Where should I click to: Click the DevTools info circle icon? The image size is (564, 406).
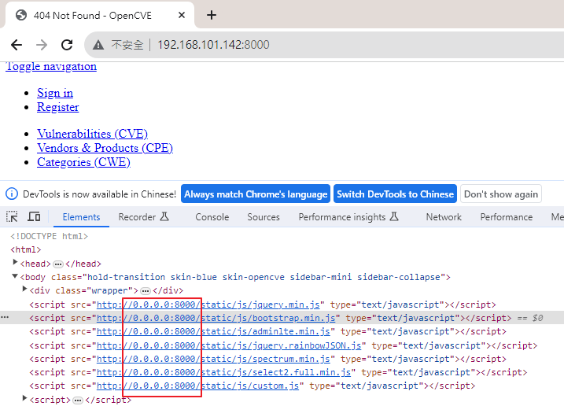pos(12,194)
